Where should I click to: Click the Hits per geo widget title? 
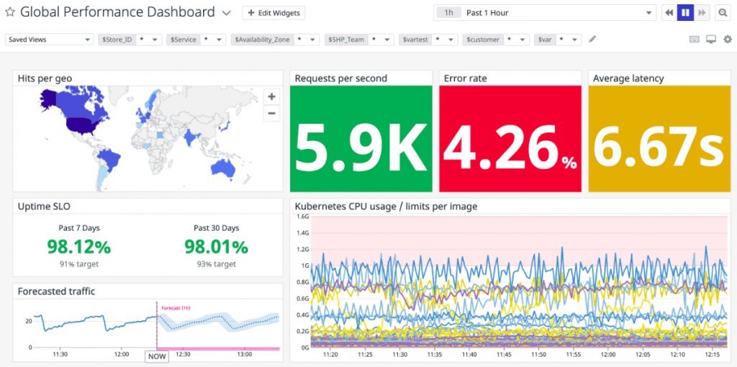[x=45, y=78]
